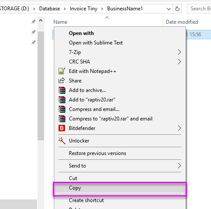Expand the CRC SHA submenu arrow
Screen dimensions: 211x209
point(179,62)
